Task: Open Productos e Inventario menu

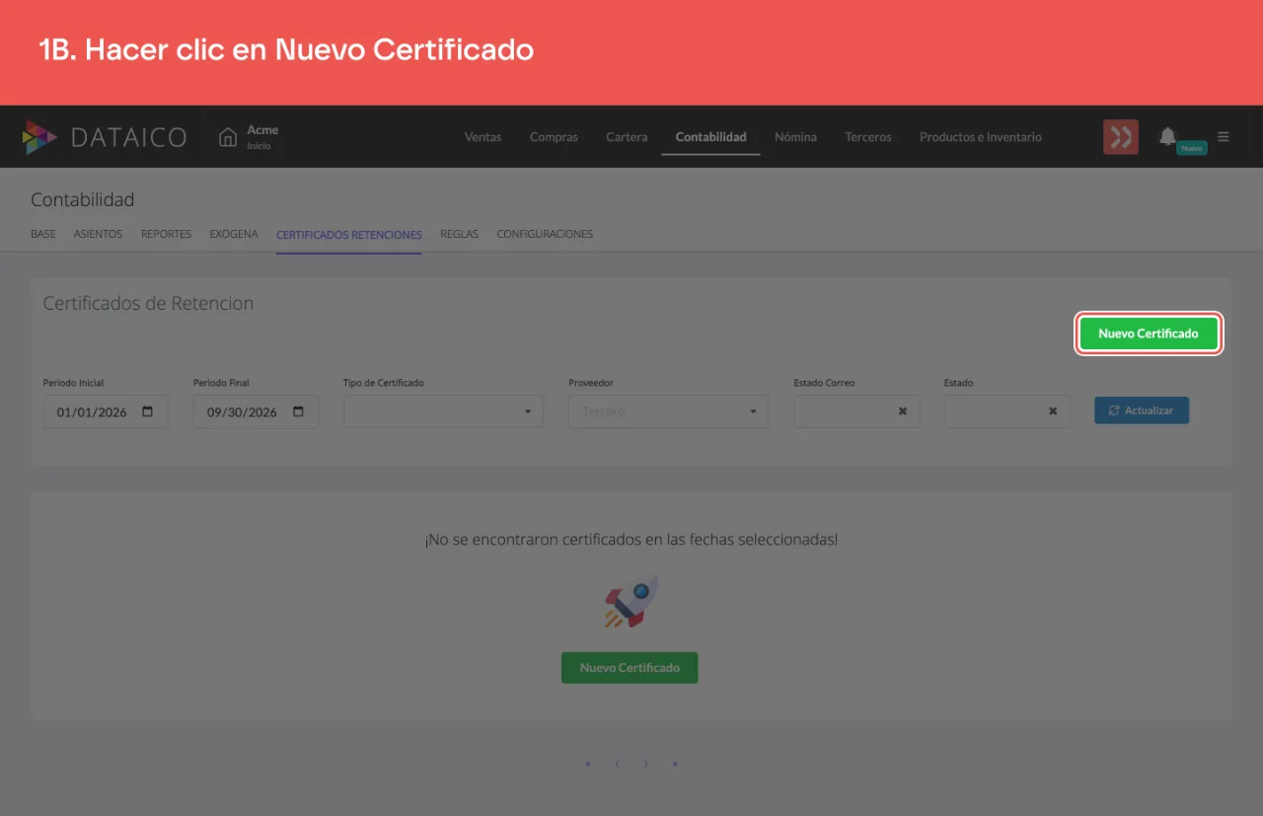Action: tap(981, 137)
